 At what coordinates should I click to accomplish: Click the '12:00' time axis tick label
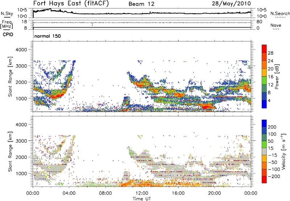click(142, 193)
